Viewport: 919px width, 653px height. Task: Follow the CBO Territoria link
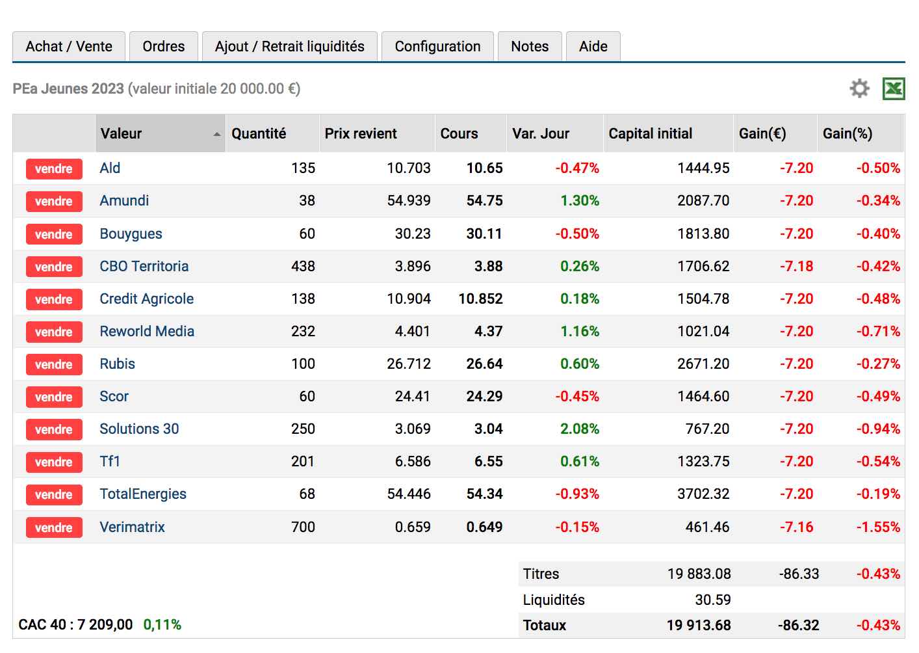click(144, 266)
